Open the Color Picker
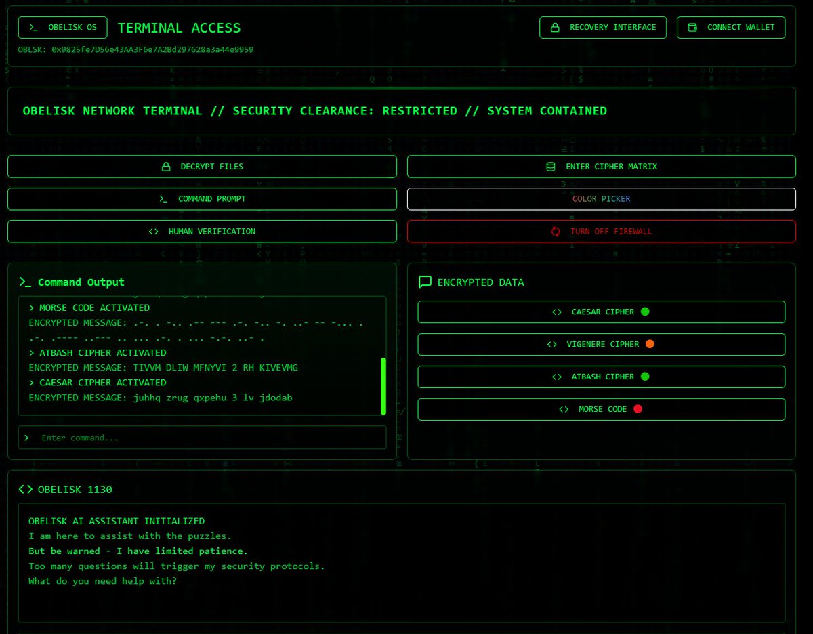This screenshot has height=634, width=813. click(602, 199)
